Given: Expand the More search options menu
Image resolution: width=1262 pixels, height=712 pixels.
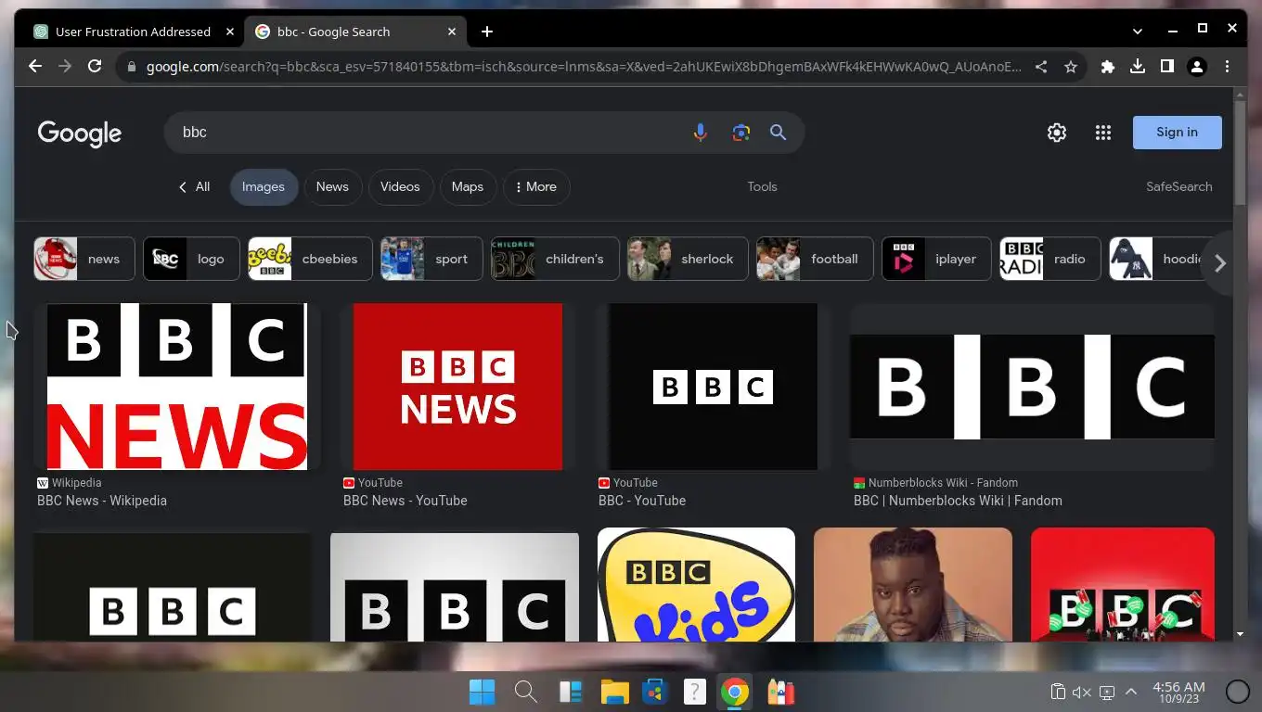Looking at the screenshot, I should [536, 187].
